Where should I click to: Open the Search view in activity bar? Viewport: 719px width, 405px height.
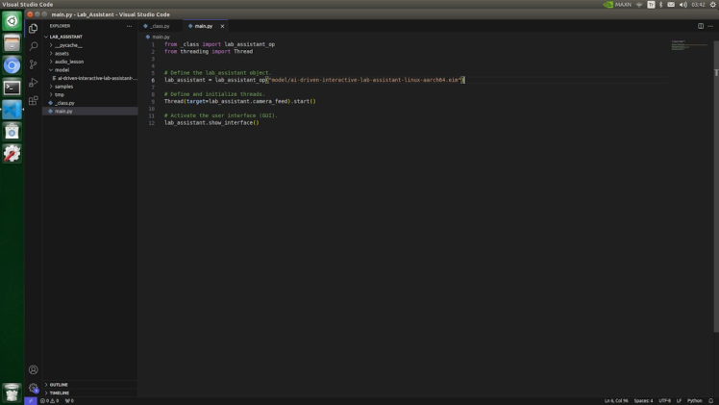(34, 46)
